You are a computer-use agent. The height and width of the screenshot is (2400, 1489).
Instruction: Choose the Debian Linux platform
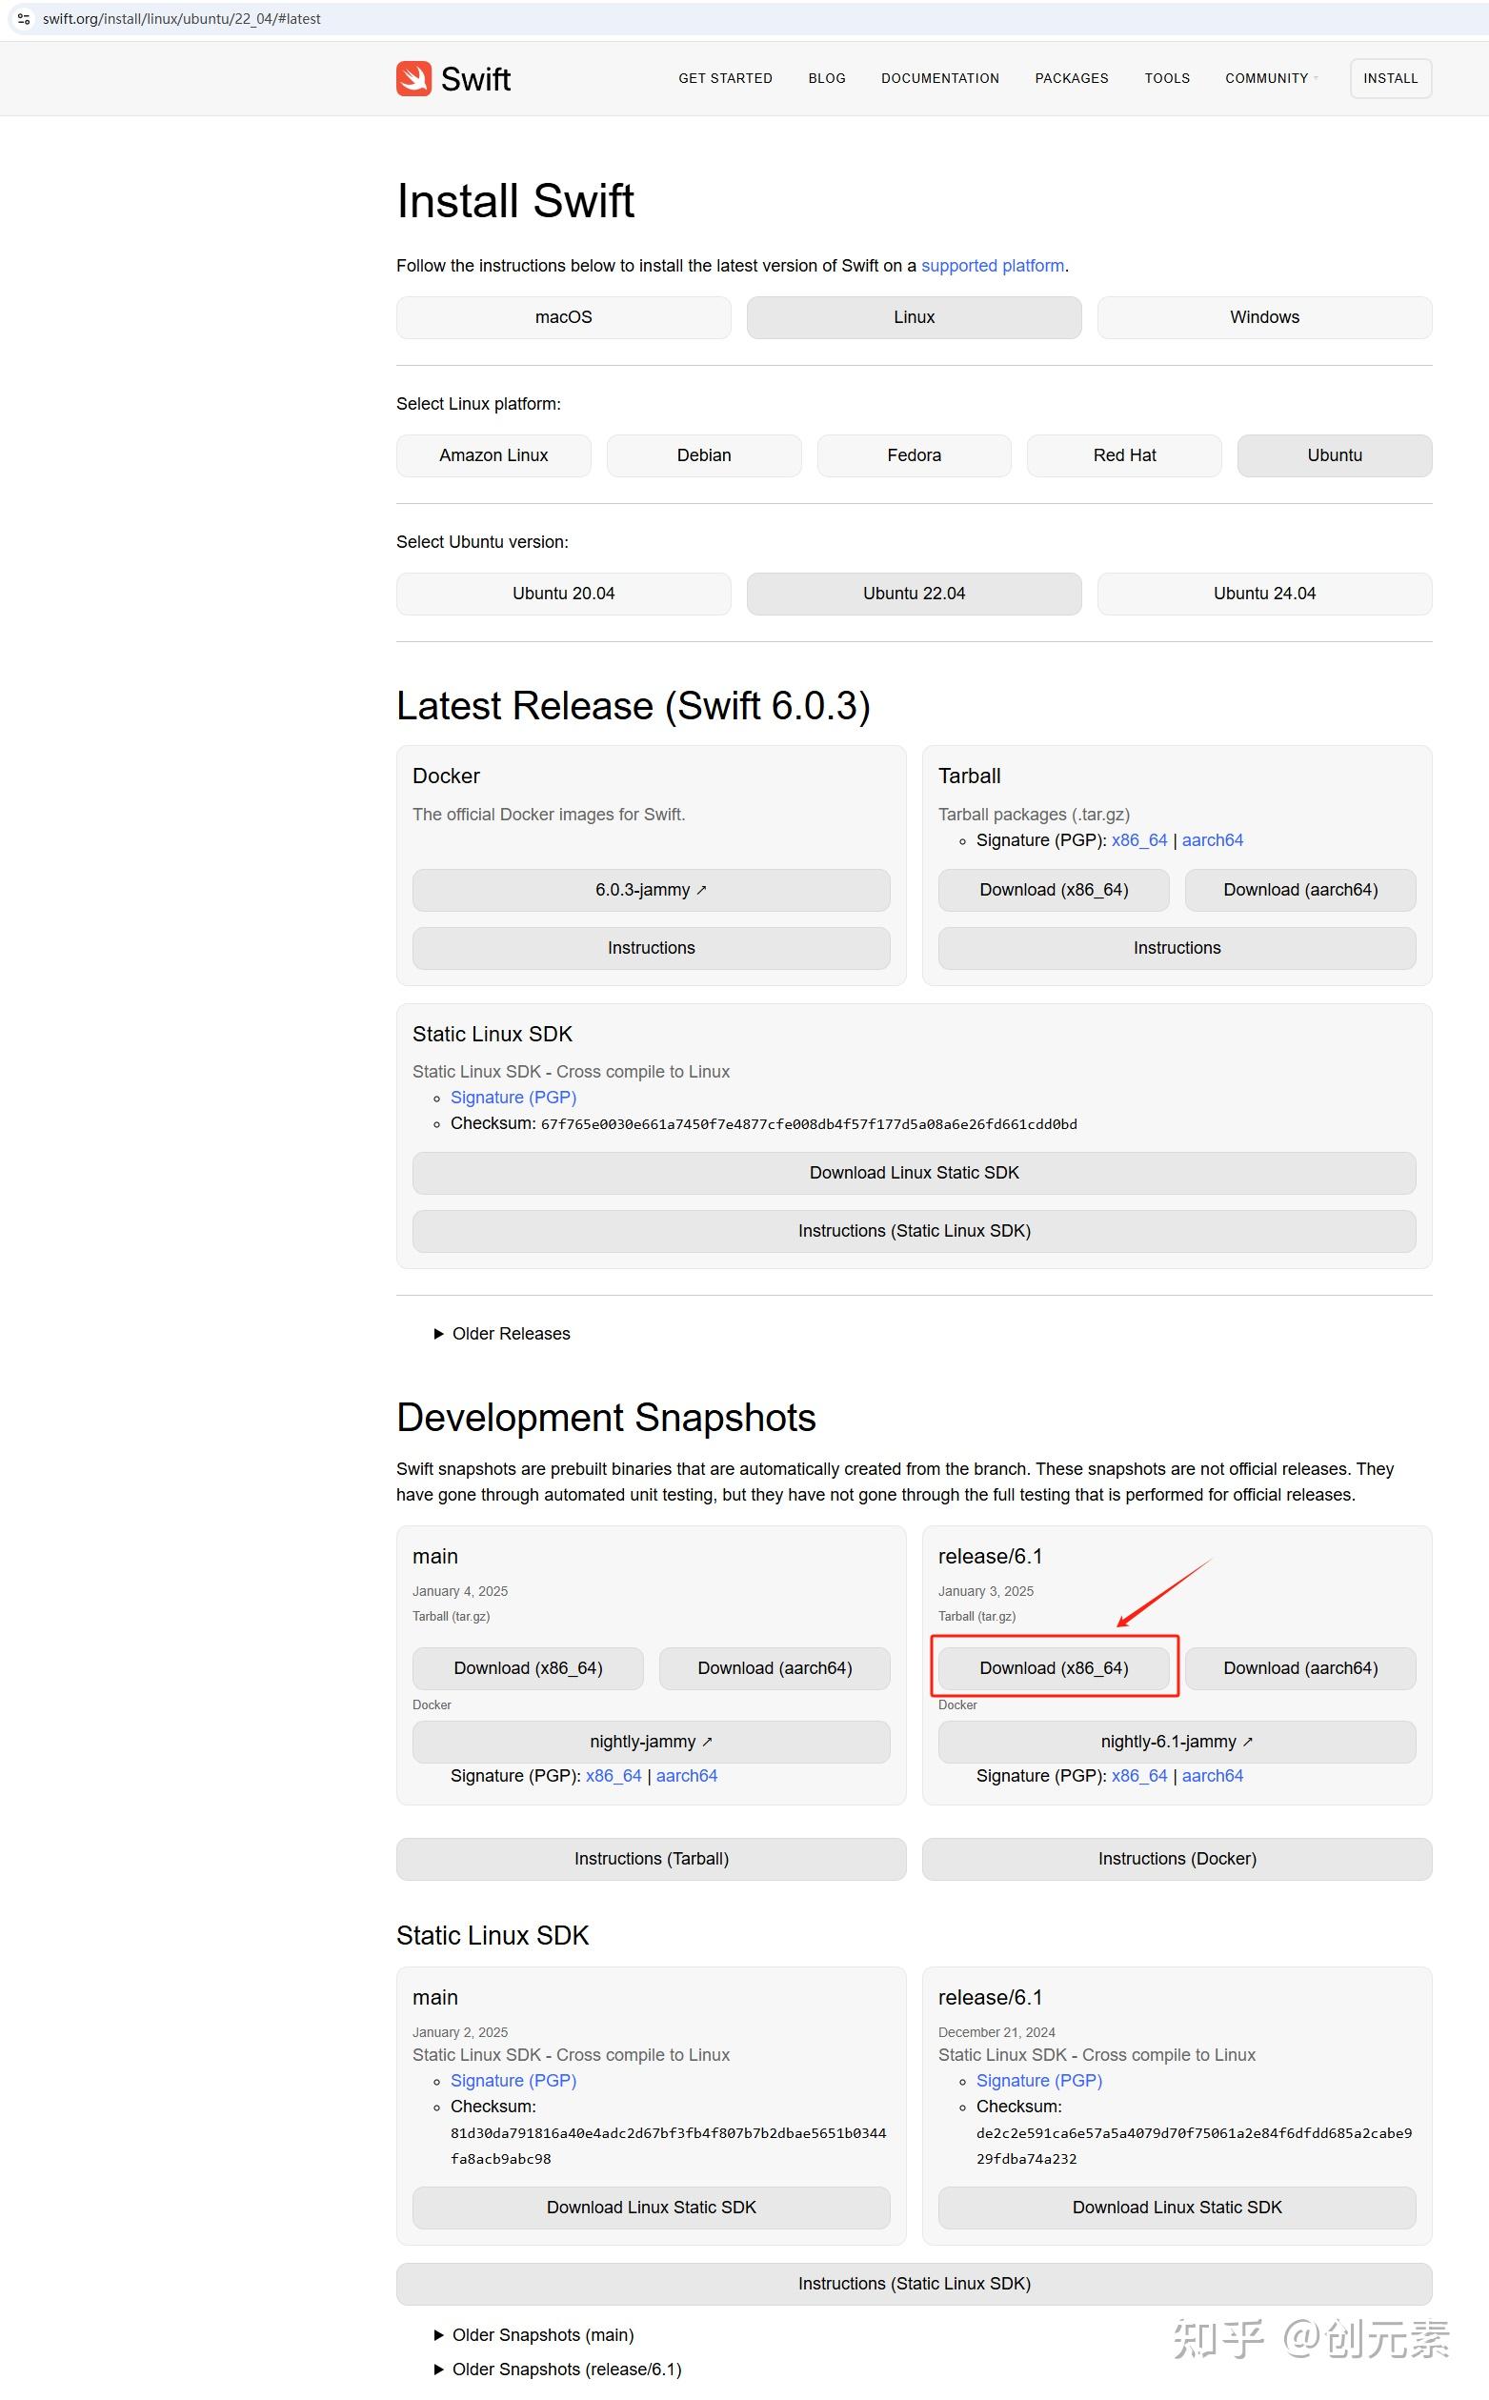(x=704, y=455)
